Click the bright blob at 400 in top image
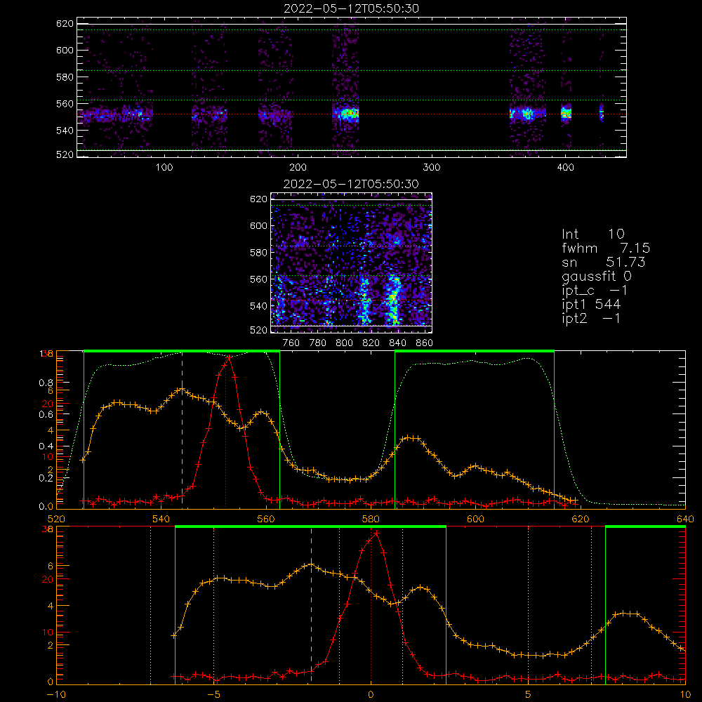 [567, 112]
